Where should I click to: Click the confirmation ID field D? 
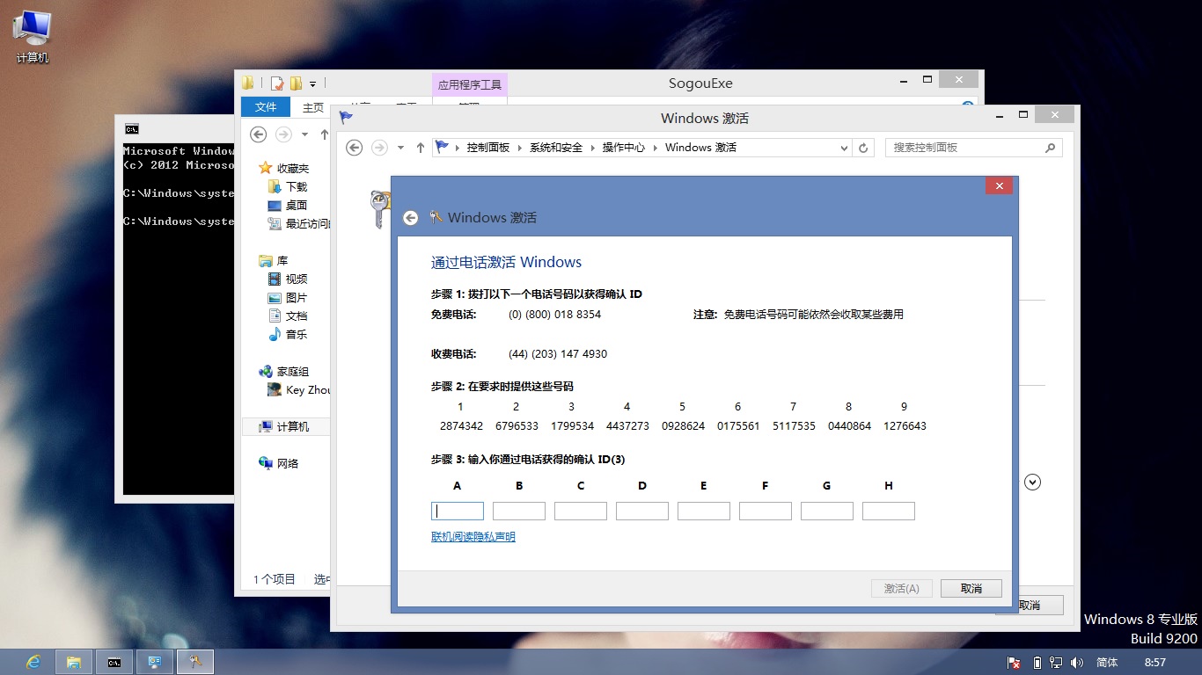[x=642, y=511]
